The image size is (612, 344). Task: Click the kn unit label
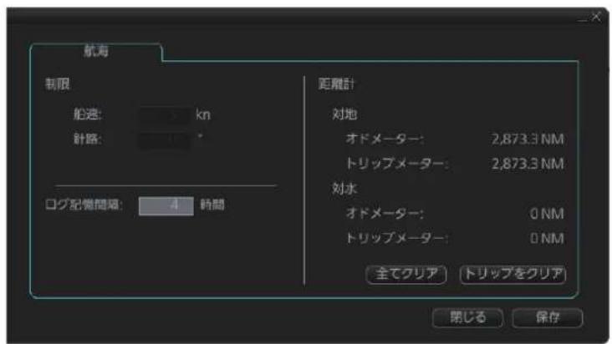click(x=203, y=115)
